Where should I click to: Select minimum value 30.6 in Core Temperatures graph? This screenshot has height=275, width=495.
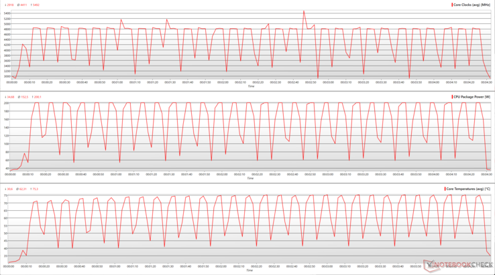click(x=9, y=189)
